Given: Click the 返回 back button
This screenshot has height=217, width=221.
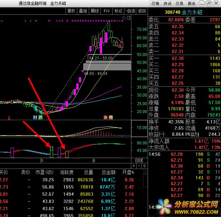Looking at the screenshot, I should point(142,11).
